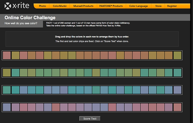193x123 pixels.
Task: Click the "How well do you see color?" text
Action: point(21,23)
